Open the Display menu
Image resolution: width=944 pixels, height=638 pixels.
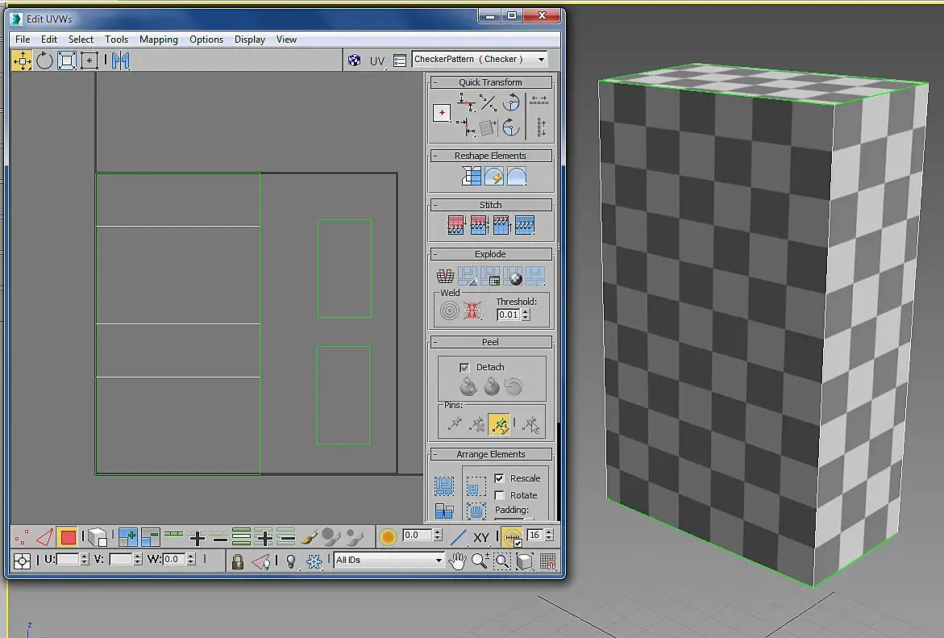(x=250, y=40)
